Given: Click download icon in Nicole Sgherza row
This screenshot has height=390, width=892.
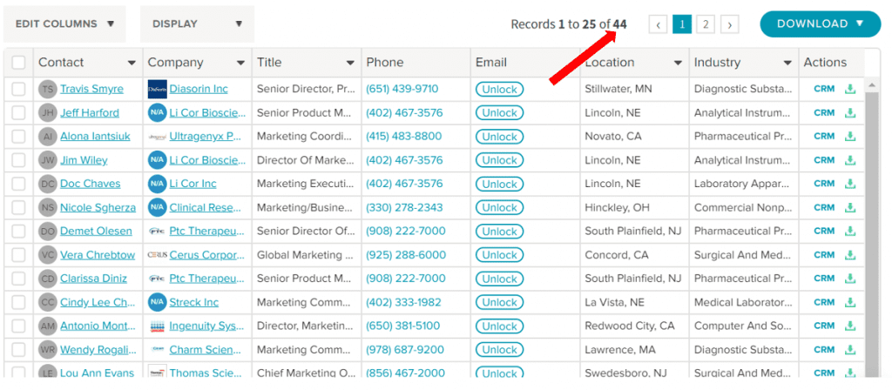Looking at the screenshot, I should click(850, 207).
